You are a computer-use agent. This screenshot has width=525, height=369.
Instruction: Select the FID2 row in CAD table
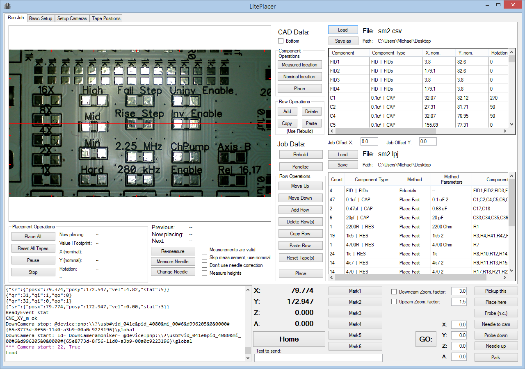coord(349,71)
